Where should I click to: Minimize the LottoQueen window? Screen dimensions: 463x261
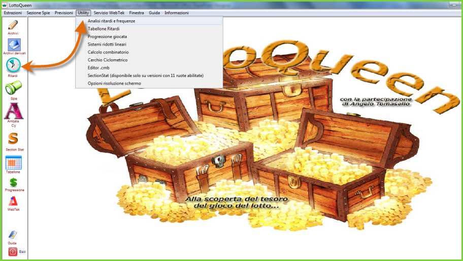(454, 5)
